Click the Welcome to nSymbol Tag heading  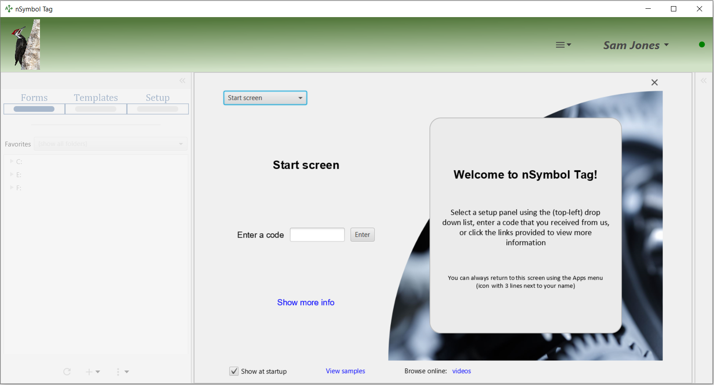(525, 175)
